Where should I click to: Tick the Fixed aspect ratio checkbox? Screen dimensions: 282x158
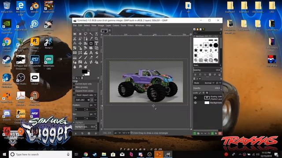click(74, 95)
